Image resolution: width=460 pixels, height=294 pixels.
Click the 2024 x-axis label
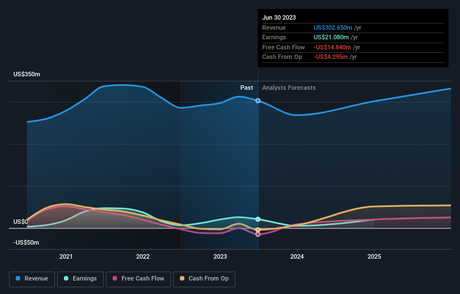coord(297,256)
